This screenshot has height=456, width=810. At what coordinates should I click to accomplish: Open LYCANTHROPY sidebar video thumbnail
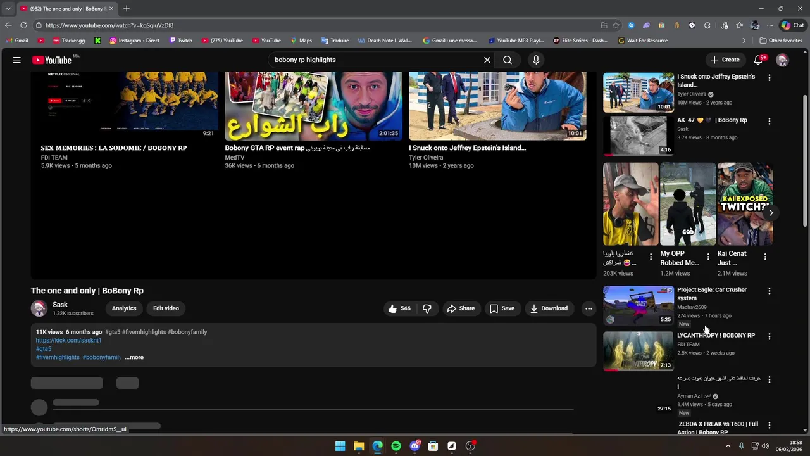(x=638, y=351)
